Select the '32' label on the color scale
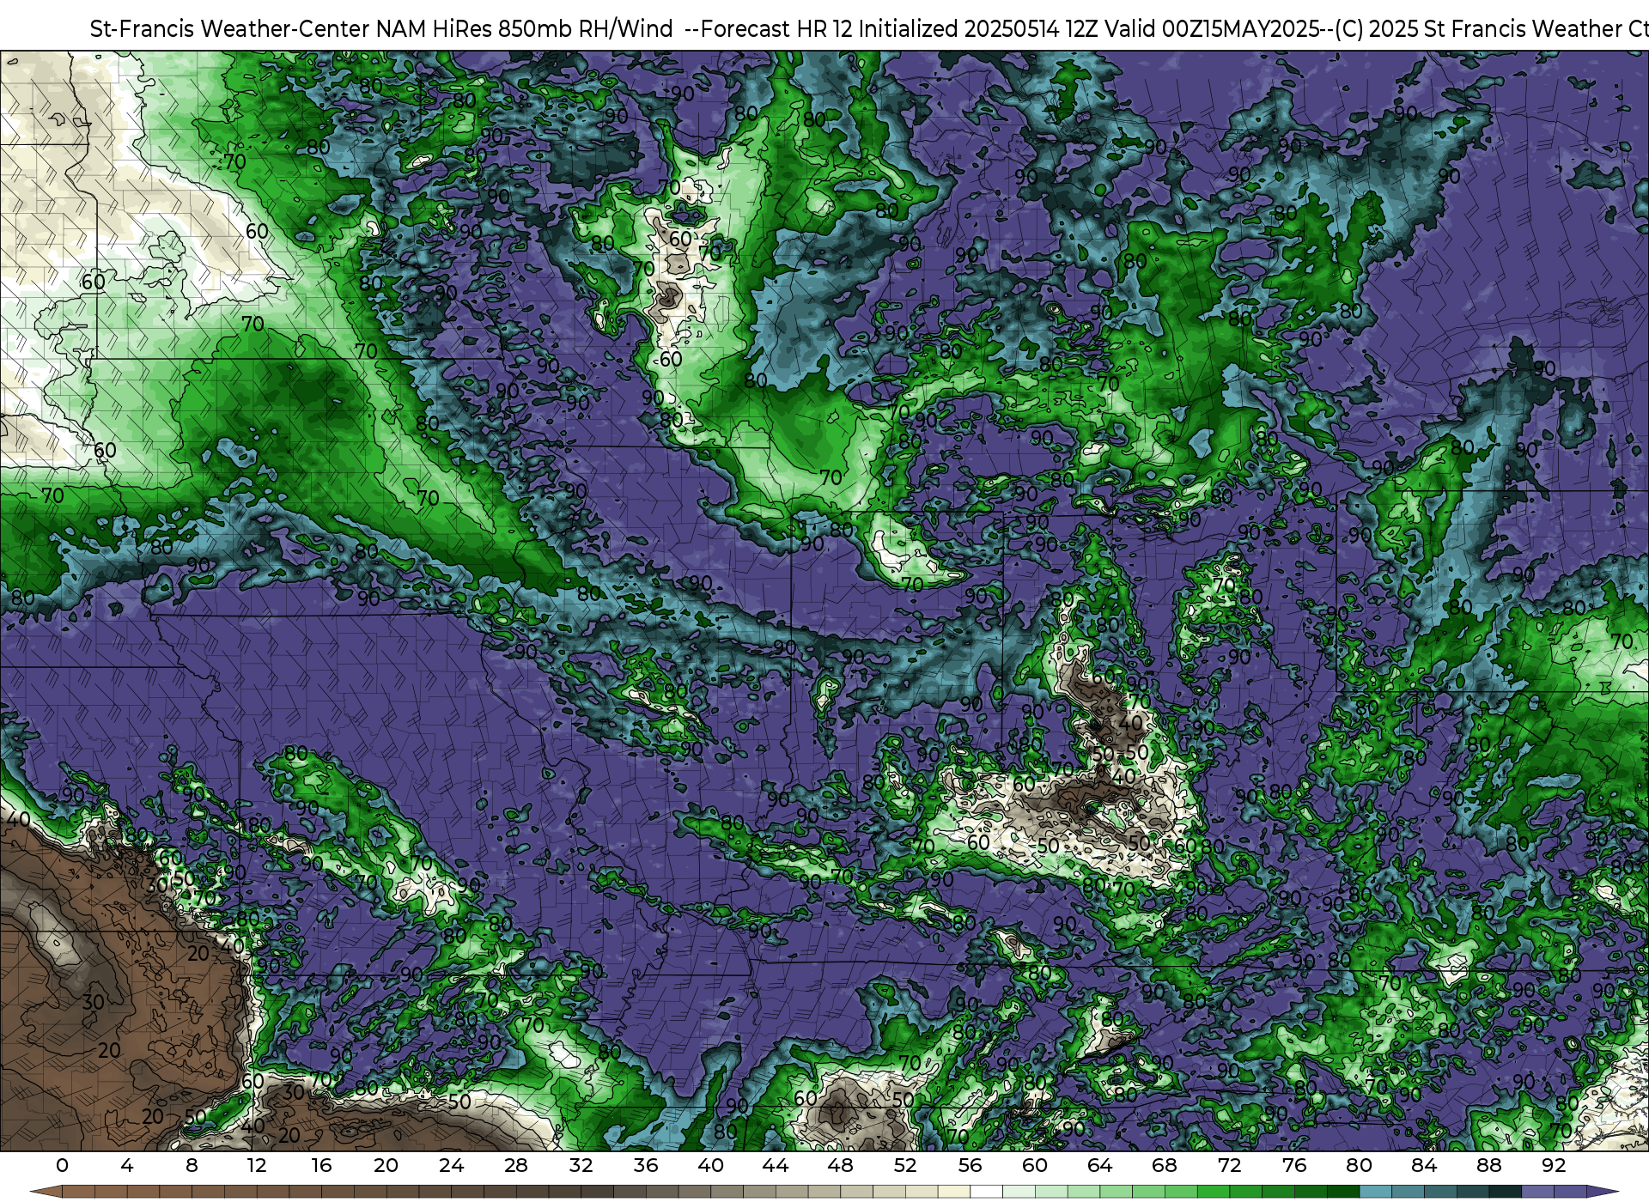This screenshot has width=1649, height=1202. (581, 1165)
